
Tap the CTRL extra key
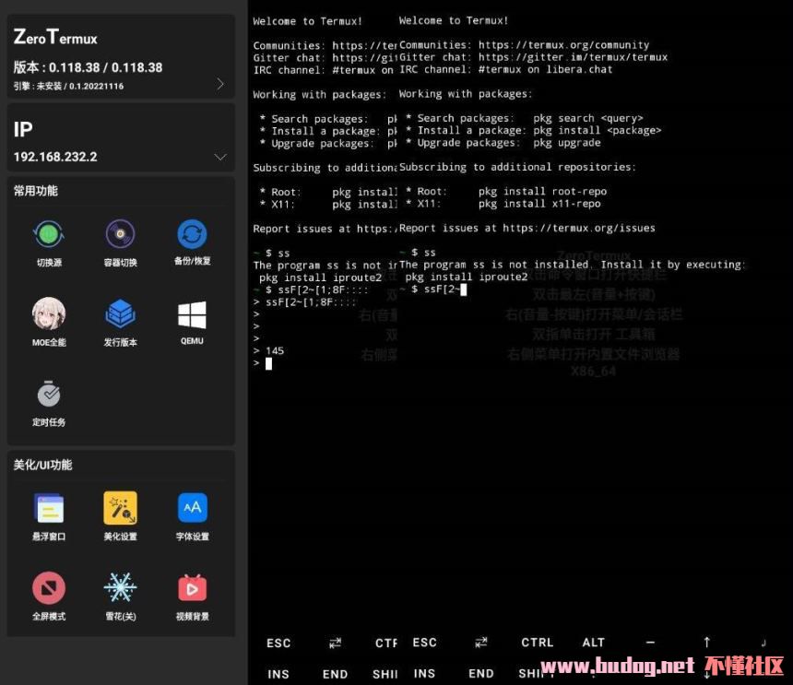537,643
